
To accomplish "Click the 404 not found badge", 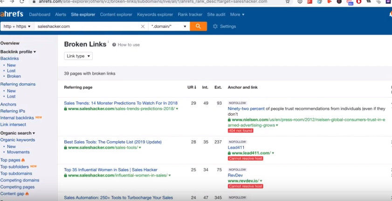I will click(241, 130).
